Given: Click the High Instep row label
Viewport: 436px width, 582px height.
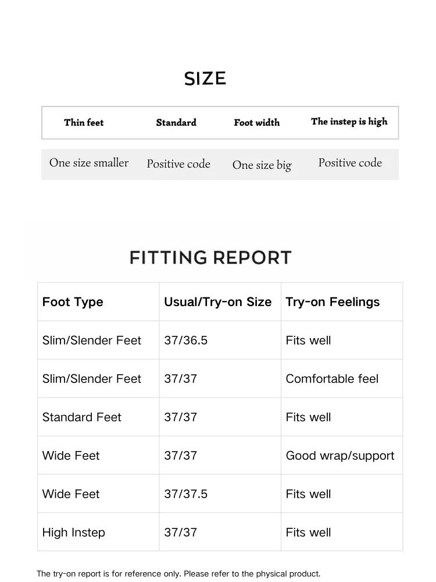Looking at the screenshot, I should coord(74,533).
